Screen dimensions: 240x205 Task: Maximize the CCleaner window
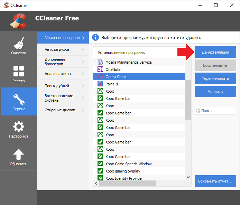click(216, 5)
